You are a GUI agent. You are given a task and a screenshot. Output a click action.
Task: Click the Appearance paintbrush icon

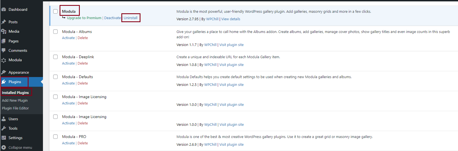pos(4,72)
